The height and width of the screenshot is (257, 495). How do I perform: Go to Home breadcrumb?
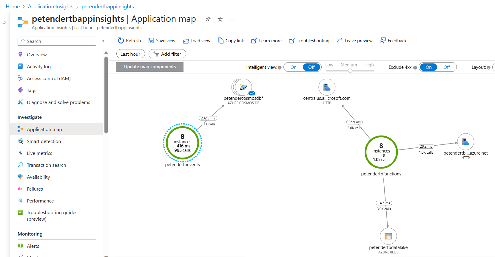[x=13, y=7]
